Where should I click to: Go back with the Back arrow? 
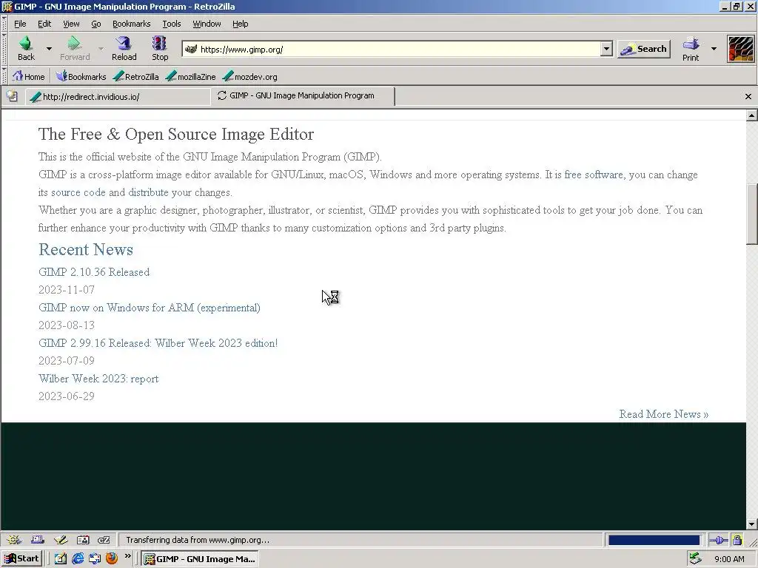[26, 48]
